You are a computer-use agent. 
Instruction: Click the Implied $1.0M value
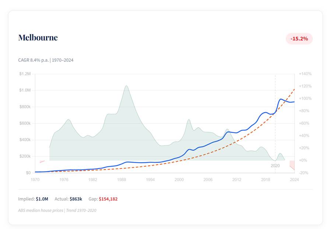pos(42,199)
